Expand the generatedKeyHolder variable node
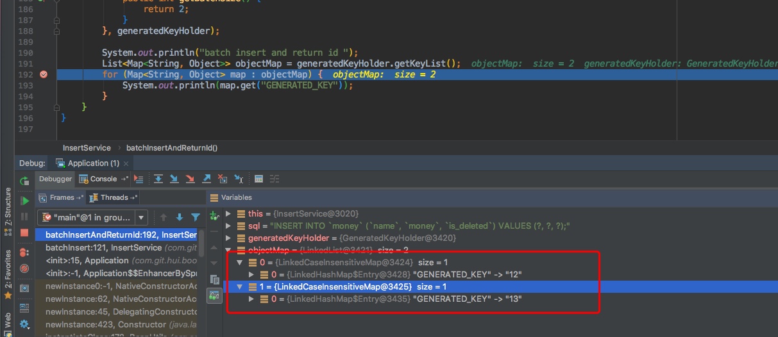778x337 pixels. point(228,238)
